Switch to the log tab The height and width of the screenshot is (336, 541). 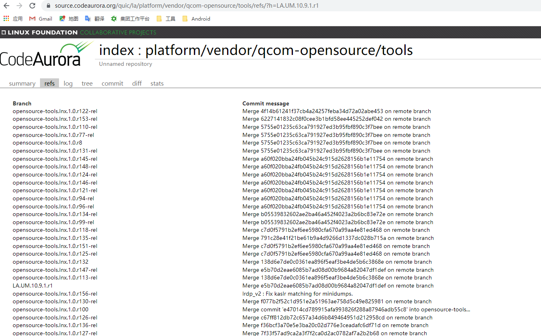(x=68, y=83)
